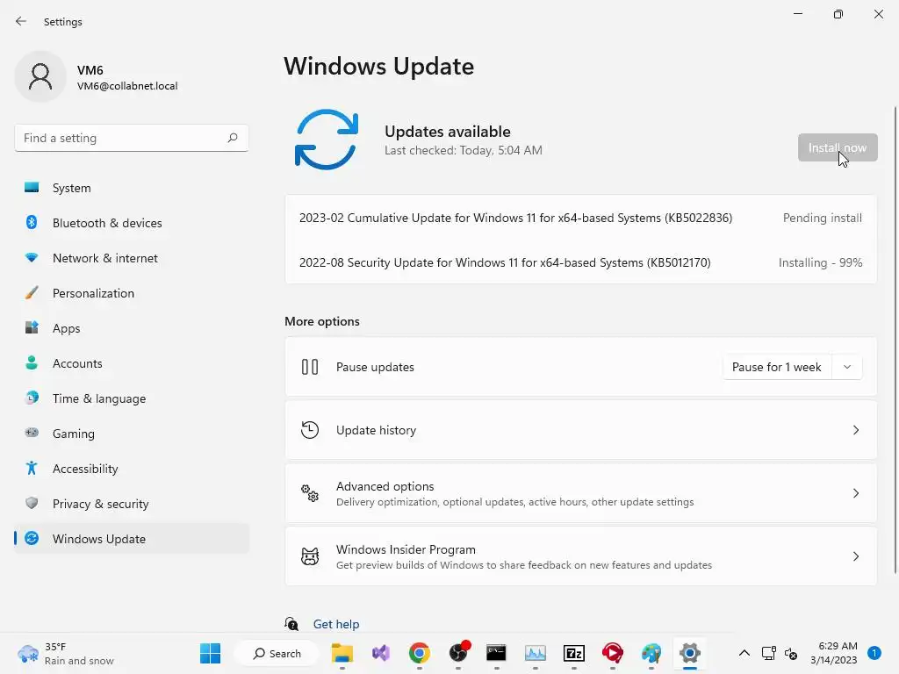Image resolution: width=899 pixels, height=674 pixels.
Task: Click the System icon in sidebar
Action: tap(32, 188)
